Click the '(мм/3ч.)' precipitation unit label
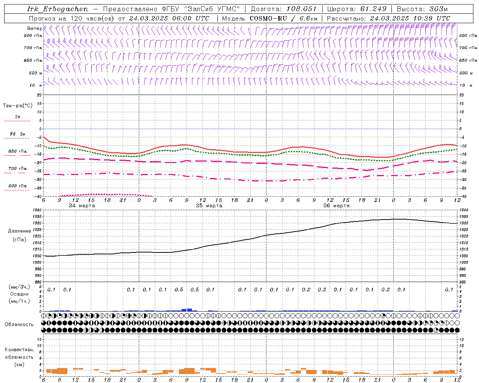Image resolution: width=479 pixels, height=383 pixels. (19, 287)
